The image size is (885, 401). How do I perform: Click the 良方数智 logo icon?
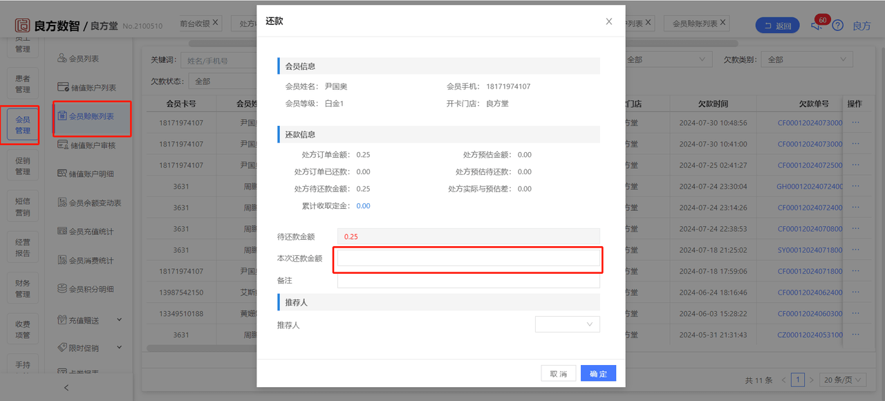pos(23,26)
